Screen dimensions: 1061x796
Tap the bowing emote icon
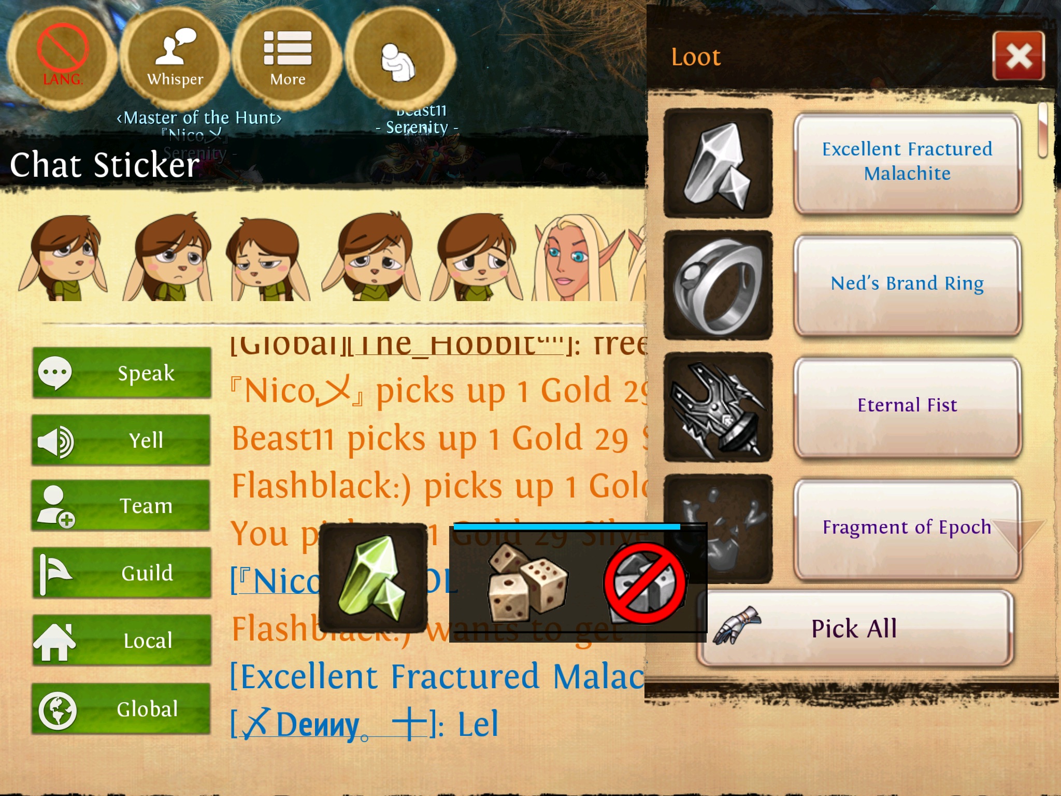pos(399,58)
